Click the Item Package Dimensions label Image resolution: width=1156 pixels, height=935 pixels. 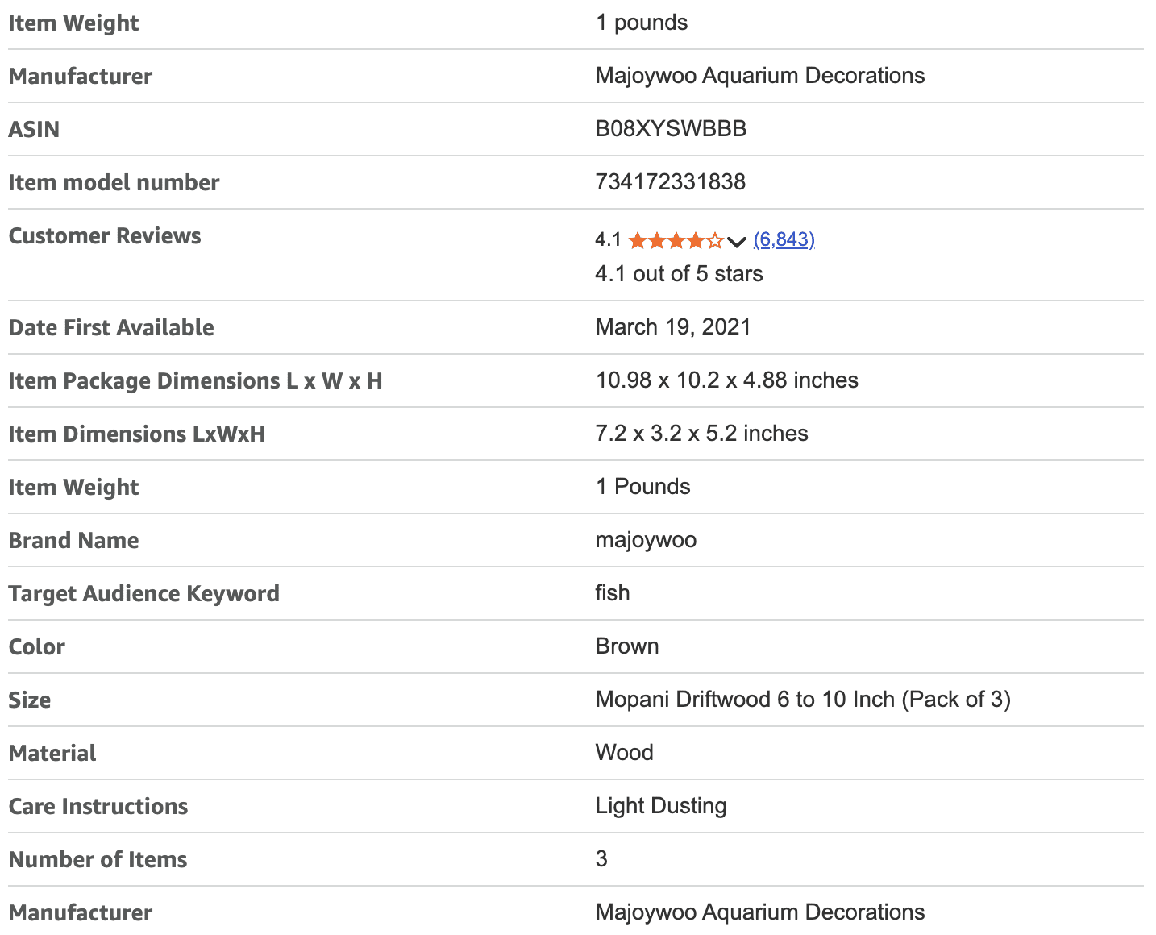coord(195,381)
